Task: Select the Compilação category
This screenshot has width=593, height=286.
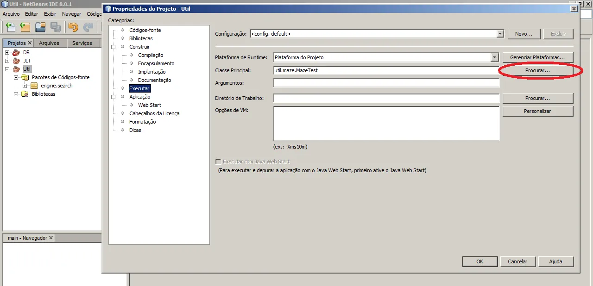Action: tap(151, 55)
